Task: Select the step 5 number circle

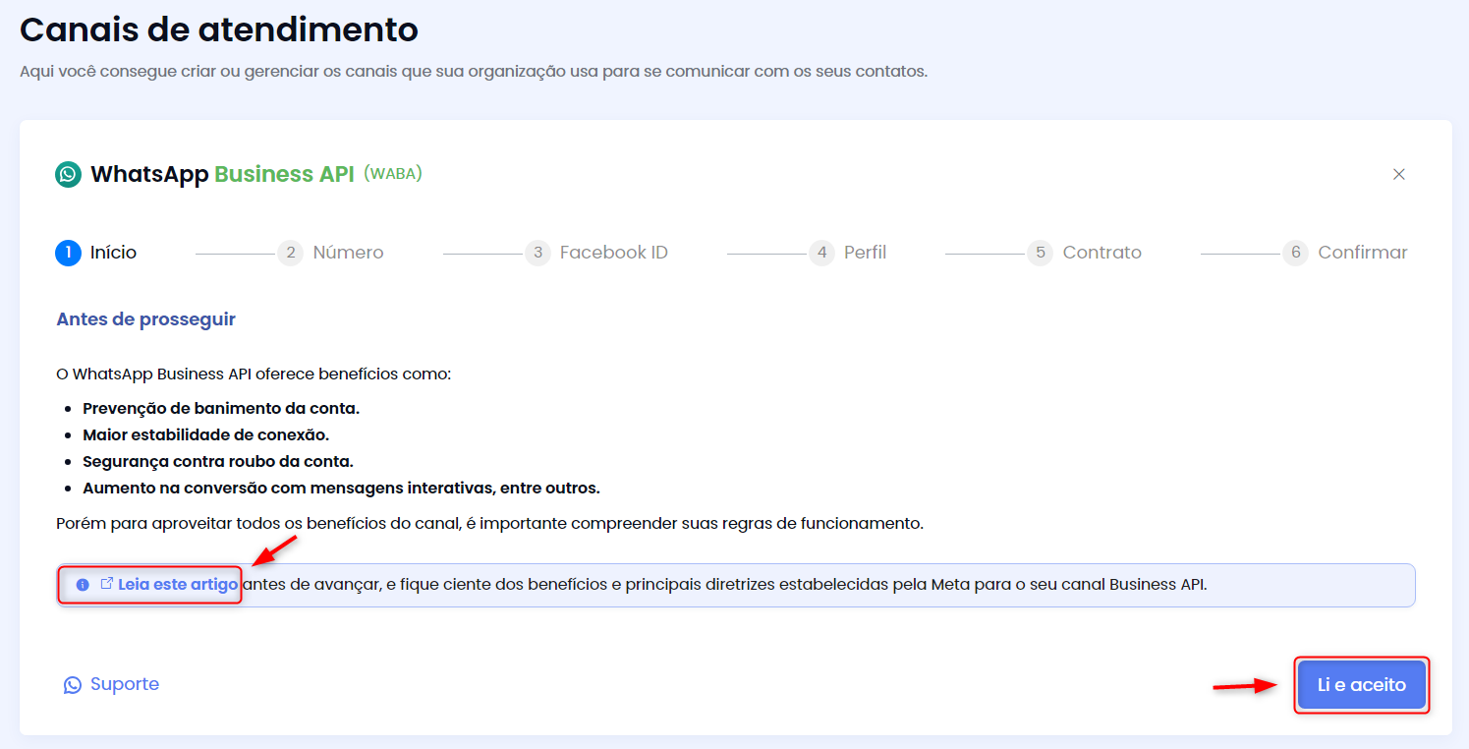Action: click(1040, 253)
